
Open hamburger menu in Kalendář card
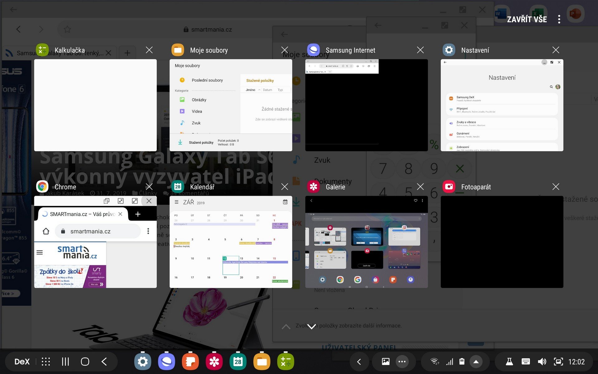click(x=176, y=202)
